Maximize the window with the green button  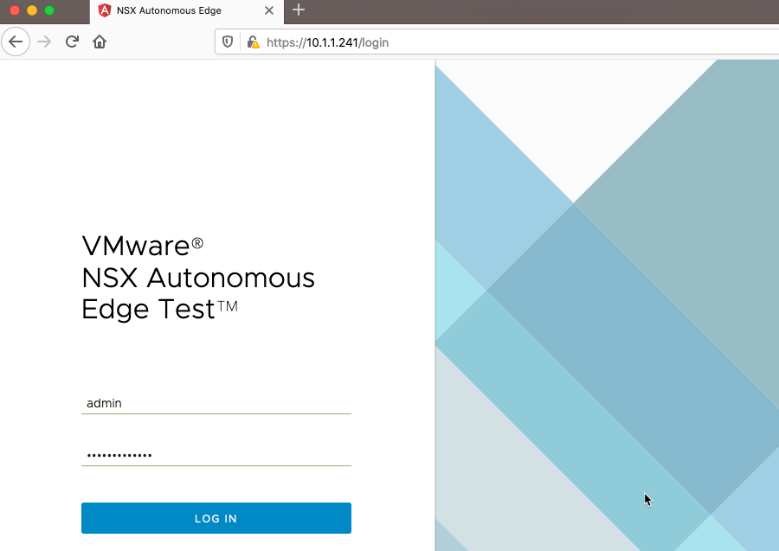(x=49, y=10)
